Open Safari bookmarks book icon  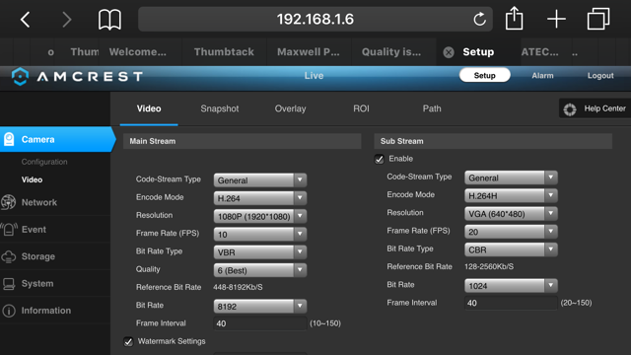(109, 20)
